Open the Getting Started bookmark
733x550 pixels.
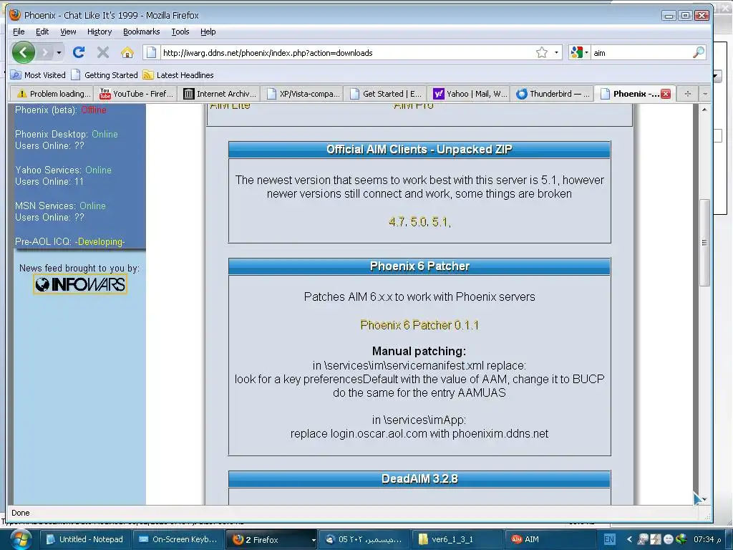click(105, 74)
